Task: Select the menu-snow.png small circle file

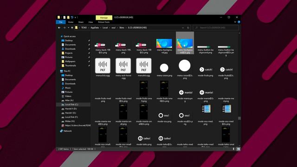Action: click(x=164, y=68)
